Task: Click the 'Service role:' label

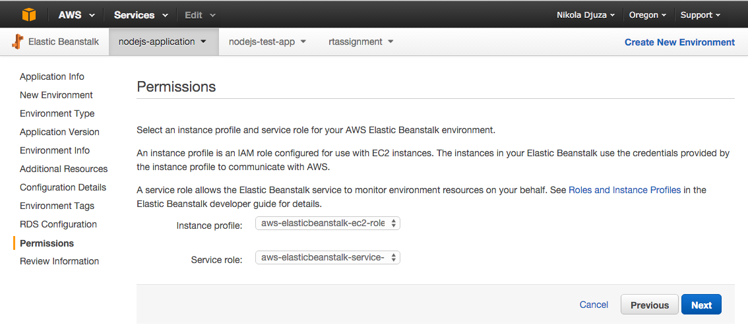Action: pyautogui.click(x=216, y=260)
